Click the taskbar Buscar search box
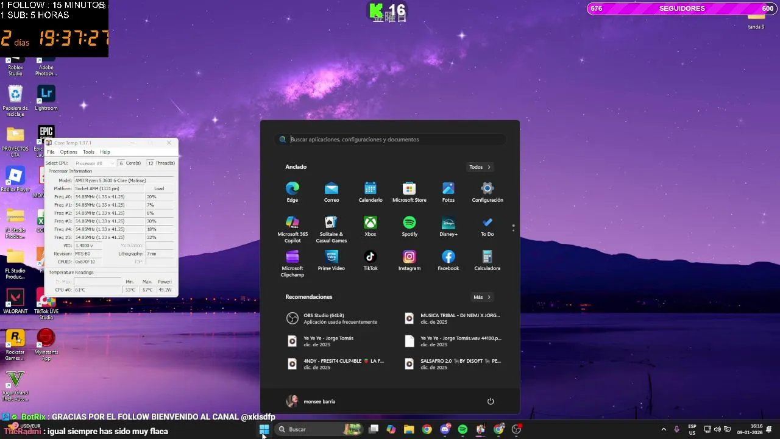780x439 pixels. (x=317, y=429)
